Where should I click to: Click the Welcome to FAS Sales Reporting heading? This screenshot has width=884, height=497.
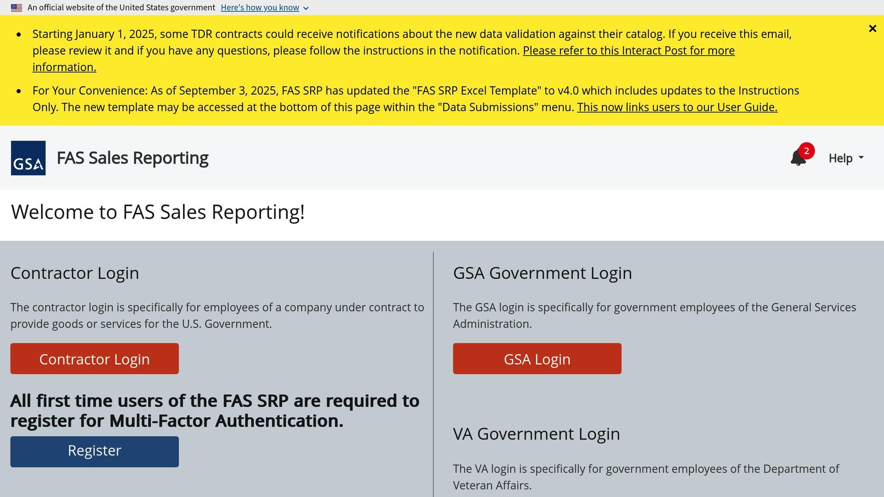[x=158, y=212]
